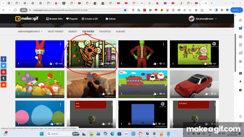Open the growling tiger GIF thumbnail

pyautogui.click(x=91, y=54)
